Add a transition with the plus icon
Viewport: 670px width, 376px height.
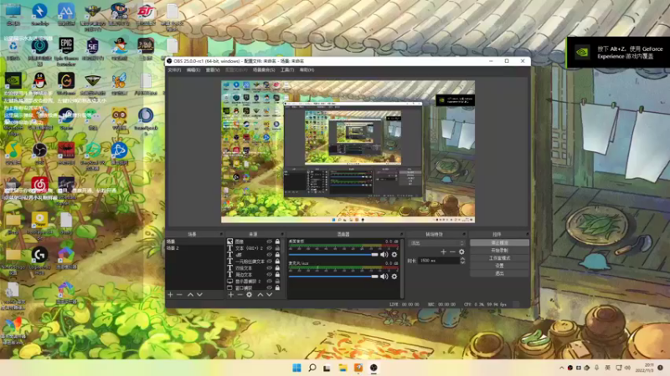tap(443, 252)
